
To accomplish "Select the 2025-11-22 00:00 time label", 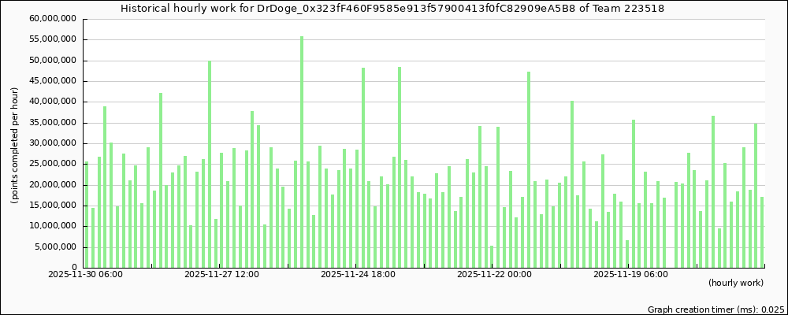I will (x=494, y=275).
